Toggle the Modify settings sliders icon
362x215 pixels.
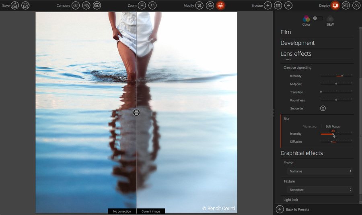click(220, 5)
